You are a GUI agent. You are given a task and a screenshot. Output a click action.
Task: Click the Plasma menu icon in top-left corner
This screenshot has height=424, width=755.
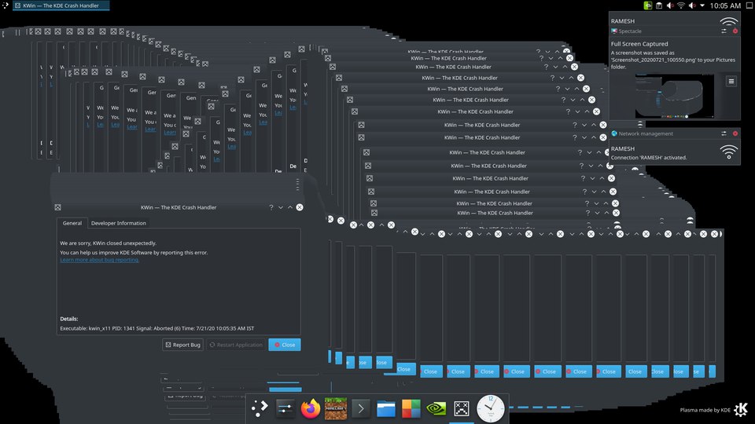click(x=5, y=5)
